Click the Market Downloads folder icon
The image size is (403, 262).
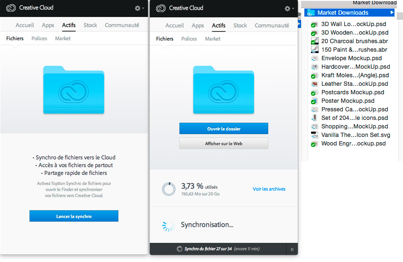(311, 13)
